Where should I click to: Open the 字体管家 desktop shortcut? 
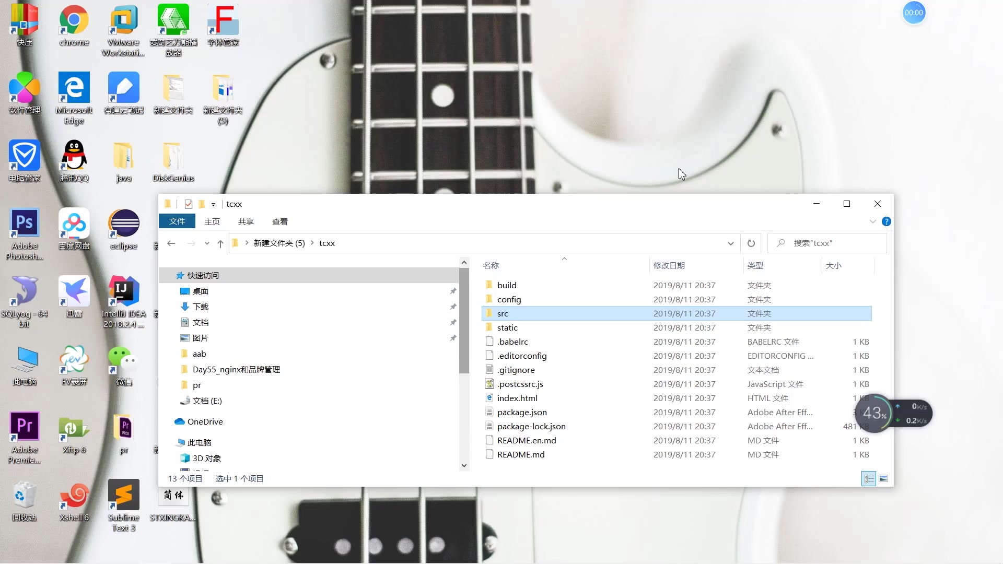click(223, 26)
